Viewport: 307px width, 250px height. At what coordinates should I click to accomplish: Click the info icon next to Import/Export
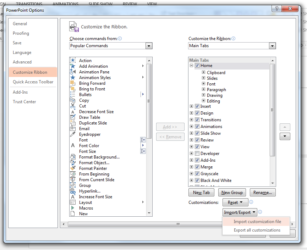coord(260,212)
